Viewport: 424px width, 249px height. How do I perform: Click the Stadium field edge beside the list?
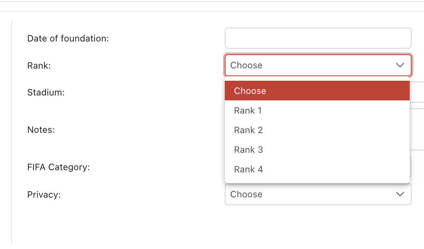tap(416, 92)
